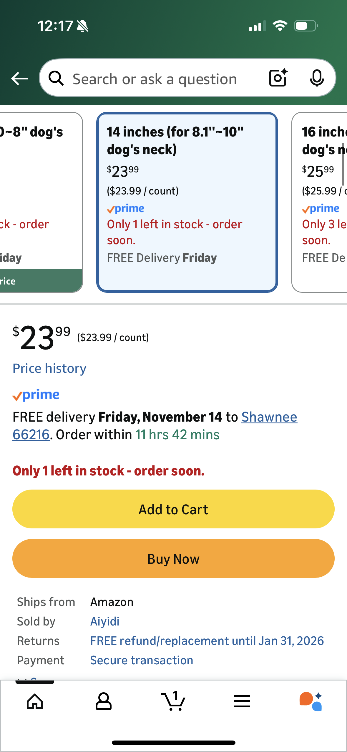The image size is (347, 752).
Task: Open Secure transaction payment details
Action: [142, 660]
